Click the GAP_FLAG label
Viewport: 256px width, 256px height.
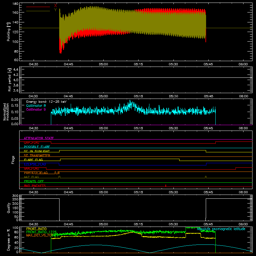pyautogui.click(x=31, y=142)
